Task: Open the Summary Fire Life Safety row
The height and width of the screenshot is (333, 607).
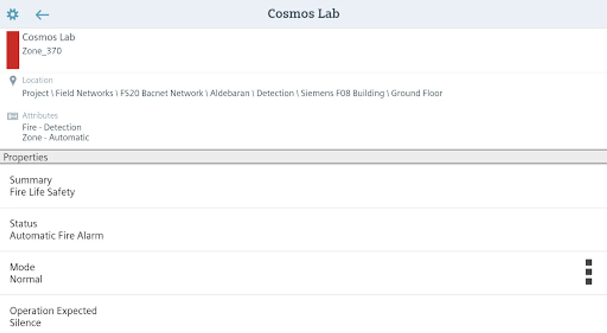Action: (303, 186)
